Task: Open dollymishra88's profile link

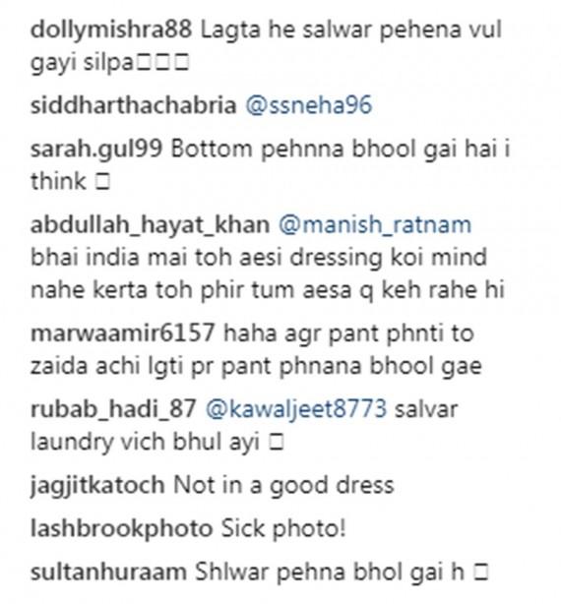Action: coord(110,30)
